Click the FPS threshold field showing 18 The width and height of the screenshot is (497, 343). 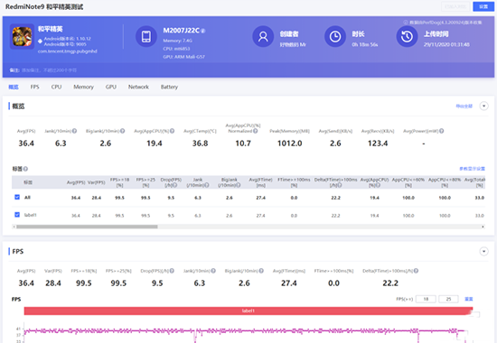pos(426,299)
